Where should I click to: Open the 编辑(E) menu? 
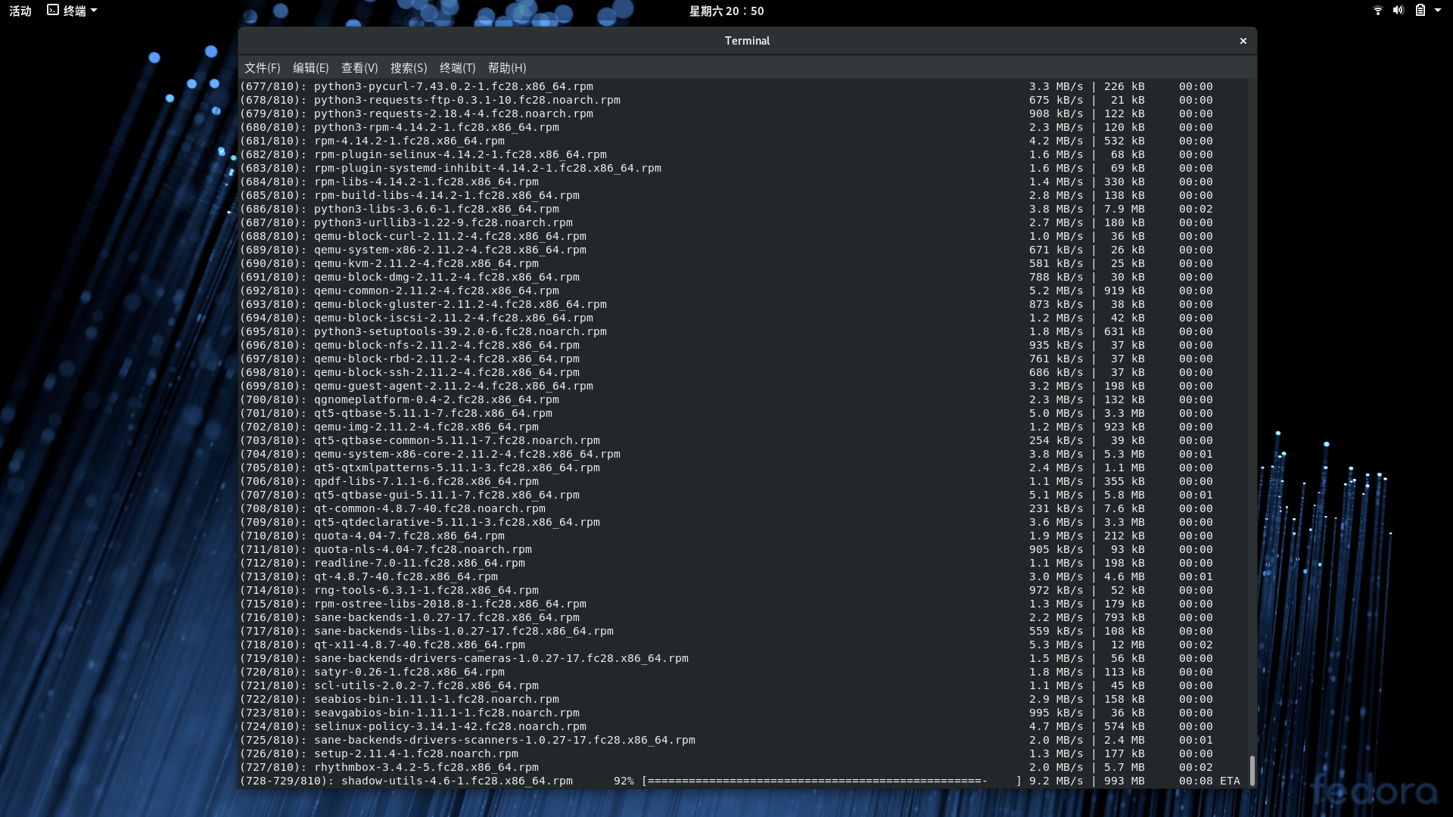coord(310,68)
